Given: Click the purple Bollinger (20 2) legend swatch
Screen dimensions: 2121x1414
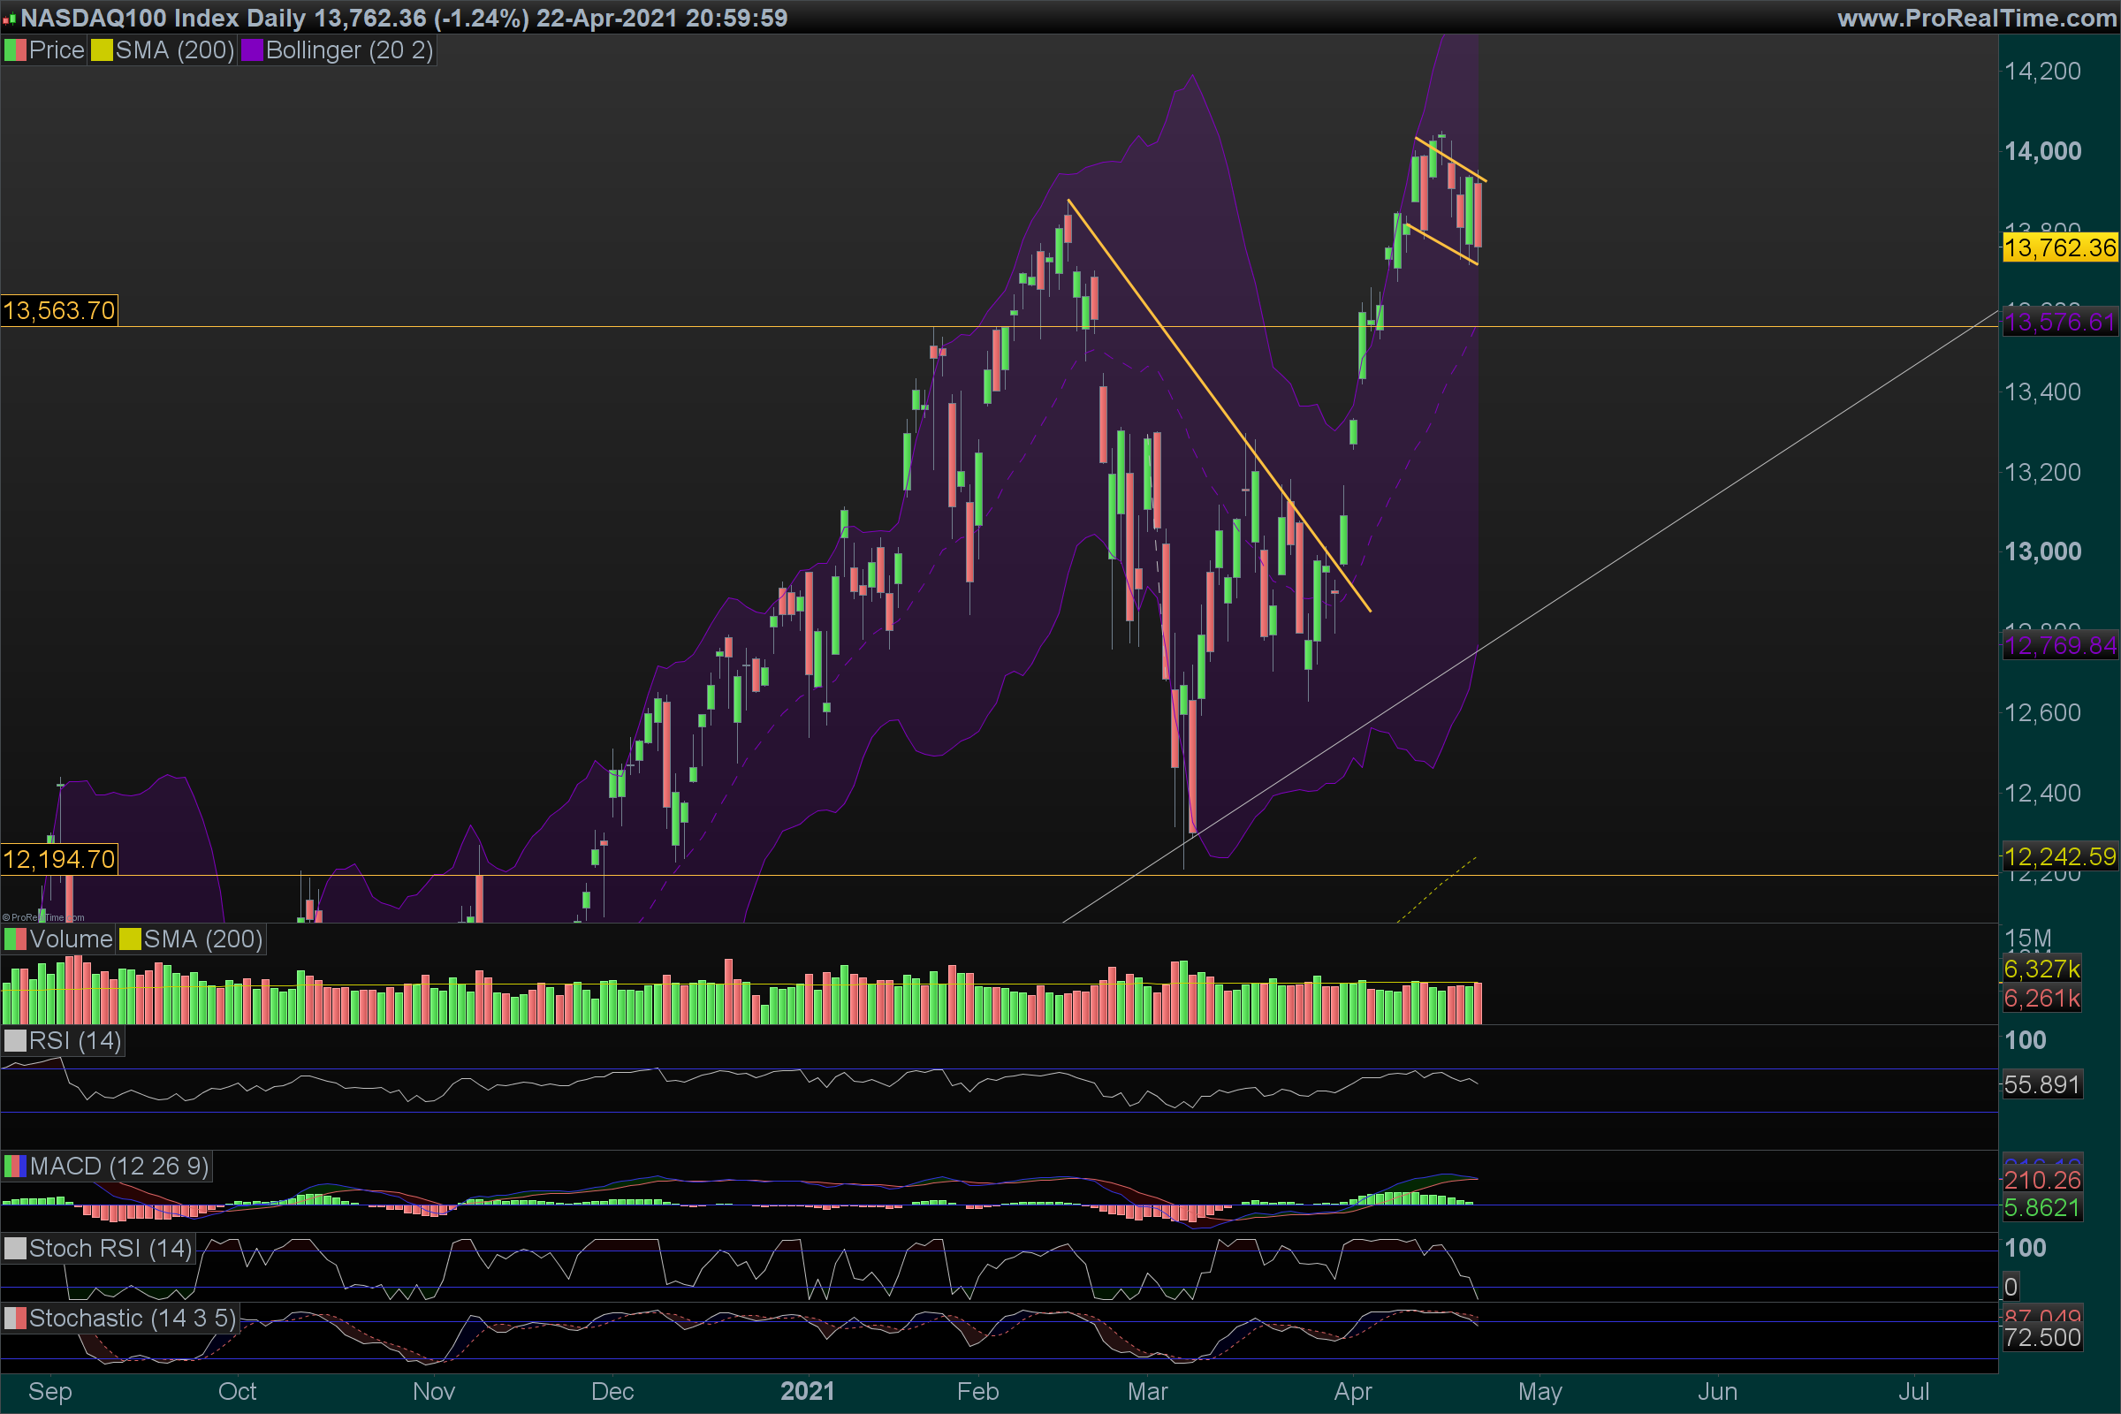Looking at the screenshot, I should tap(252, 50).
